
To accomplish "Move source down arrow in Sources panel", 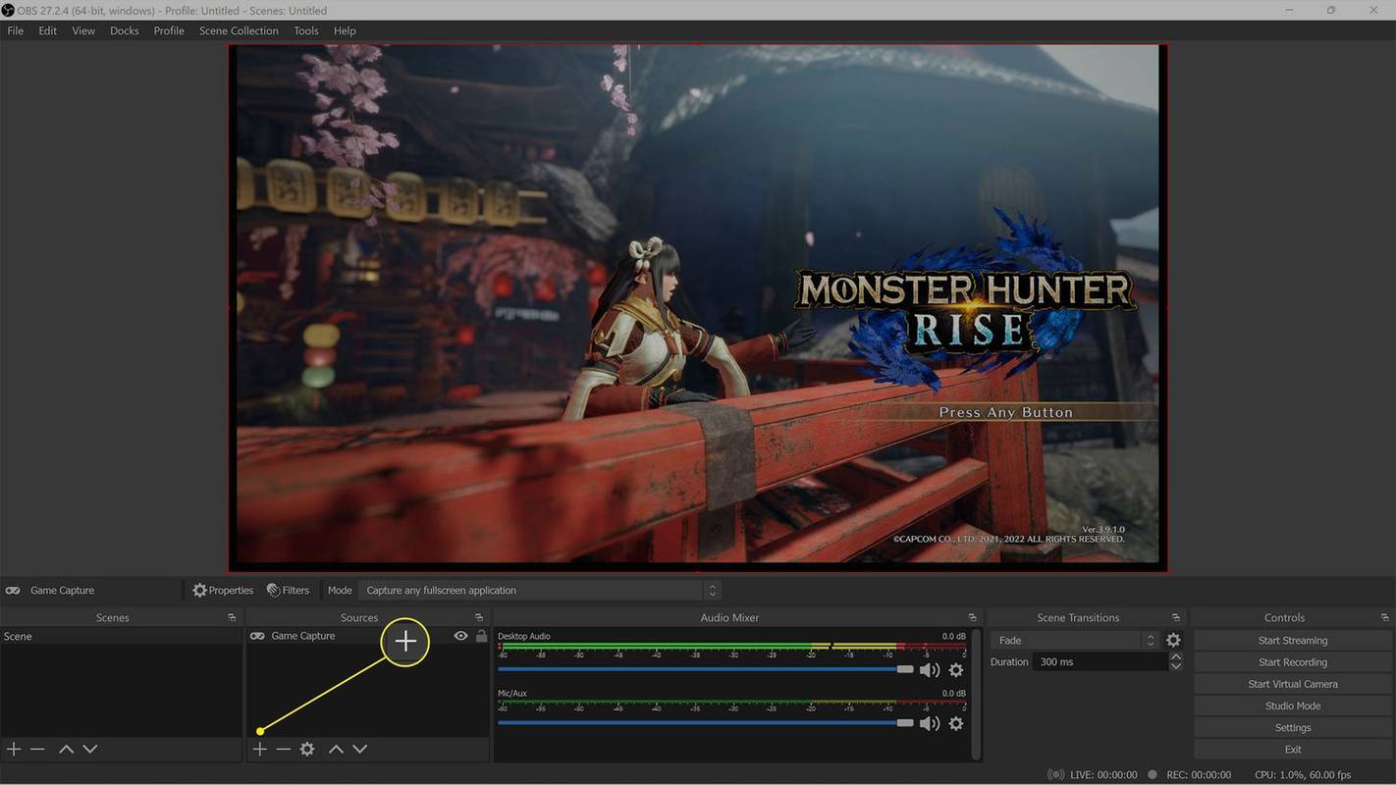I will [x=360, y=749].
